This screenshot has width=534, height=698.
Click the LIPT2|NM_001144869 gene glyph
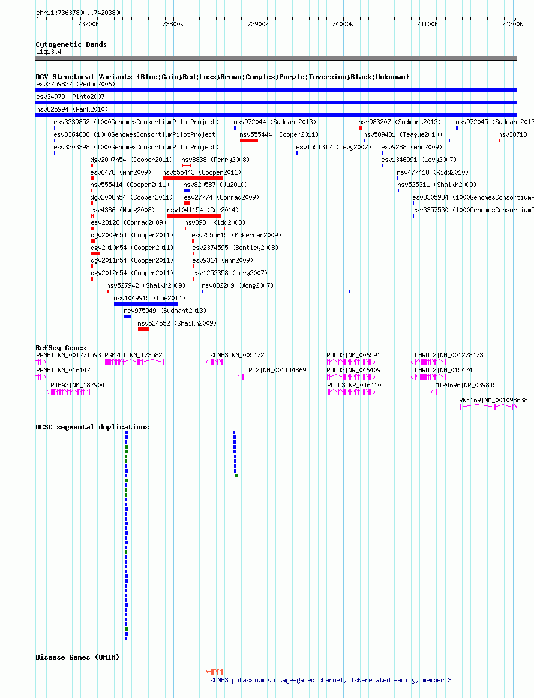click(x=241, y=378)
